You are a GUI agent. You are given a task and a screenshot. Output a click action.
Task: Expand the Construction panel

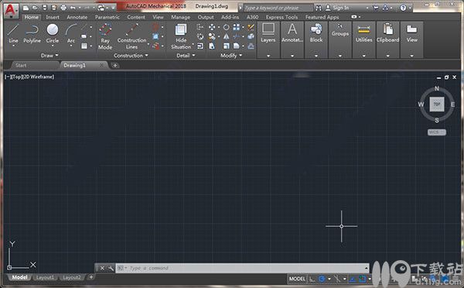point(131,56)
